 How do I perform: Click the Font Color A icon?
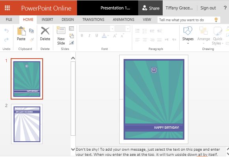pyautogui.click(x=104, y=35)
